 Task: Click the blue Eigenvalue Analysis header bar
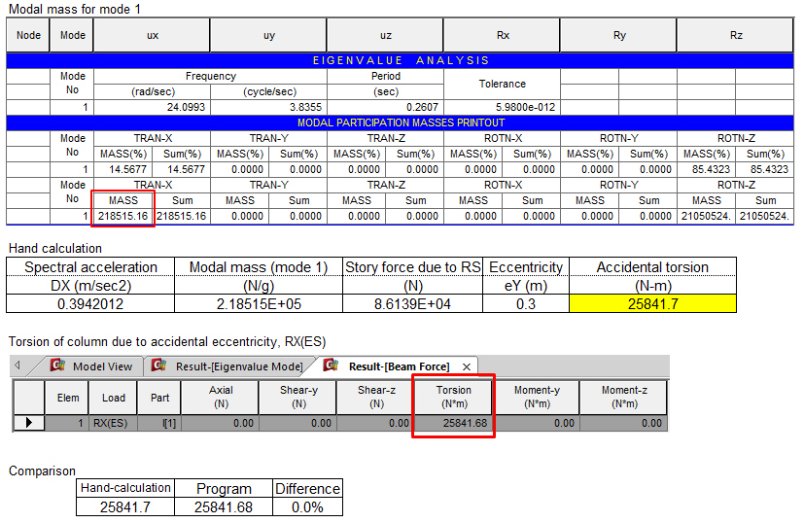click(x=401, y=60)
